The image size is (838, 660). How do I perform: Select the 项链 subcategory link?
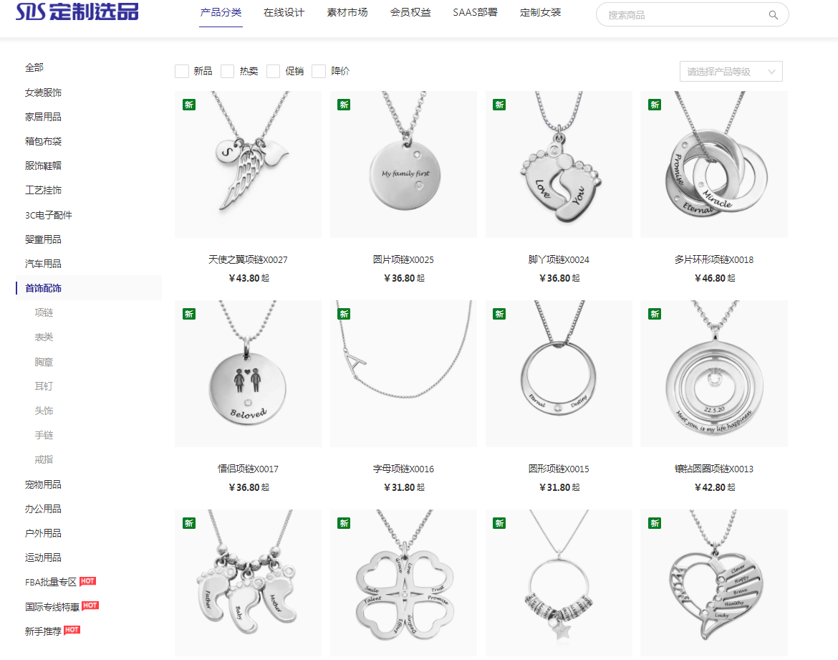44,312
